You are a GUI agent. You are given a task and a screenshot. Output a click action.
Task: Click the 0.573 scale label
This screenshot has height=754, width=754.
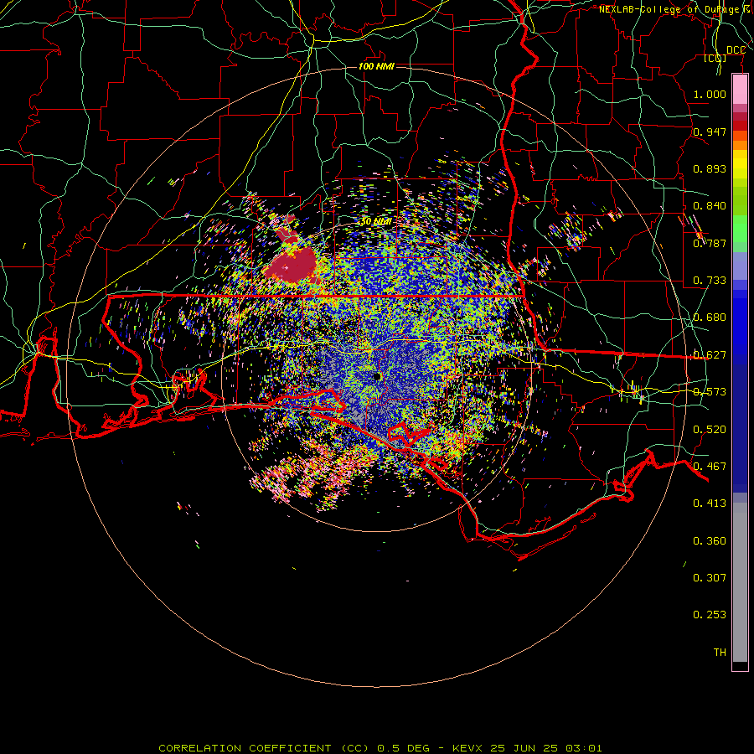(710, 392)
